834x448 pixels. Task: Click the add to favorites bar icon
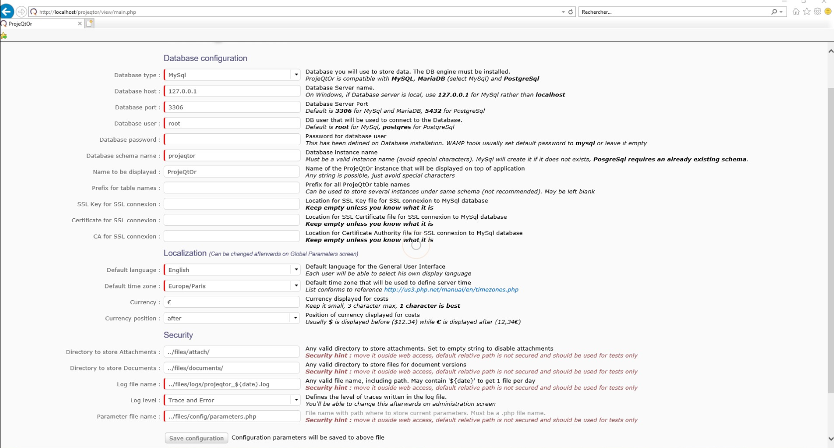4,36
